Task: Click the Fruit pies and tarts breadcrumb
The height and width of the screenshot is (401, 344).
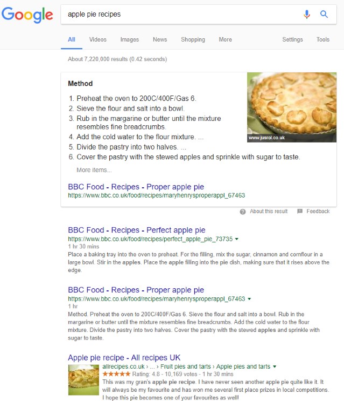Action: (186, 366)
